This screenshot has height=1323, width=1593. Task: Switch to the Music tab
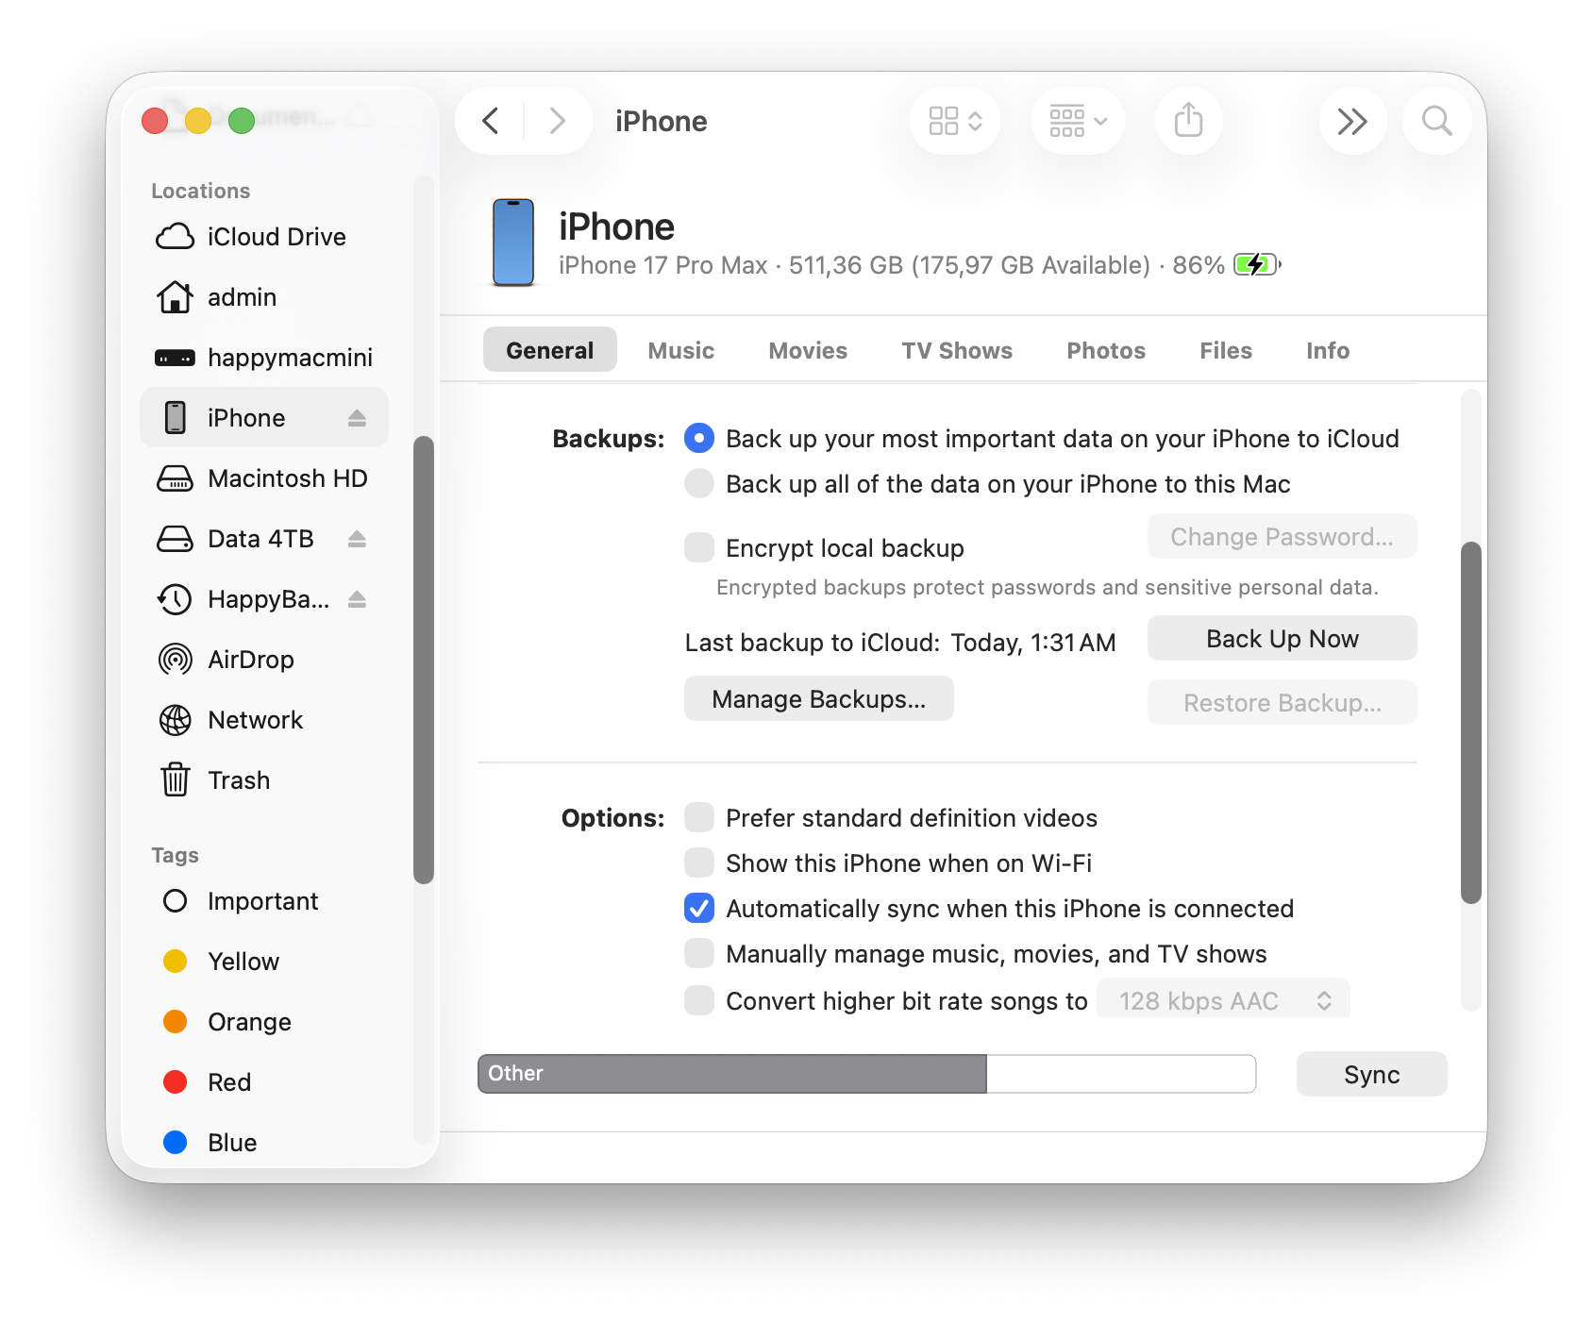click(681, 350)
